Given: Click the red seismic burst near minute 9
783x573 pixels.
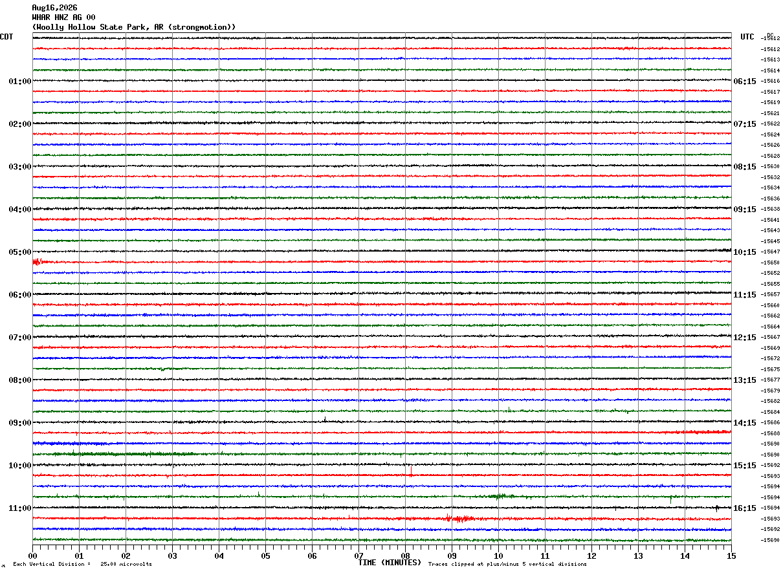Looking at the screenshot, I should 460,518.
